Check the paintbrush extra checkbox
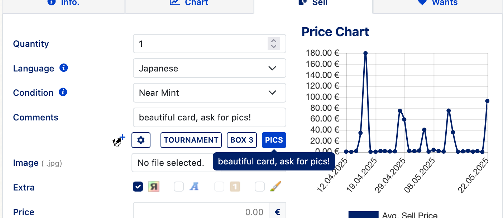The height and width of the screenshot is (218, 503). coord(260,187)
